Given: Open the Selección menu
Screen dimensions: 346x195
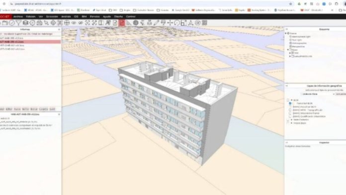Looking at the screenshot, I should pyautogui.click(x=52, y=16).
